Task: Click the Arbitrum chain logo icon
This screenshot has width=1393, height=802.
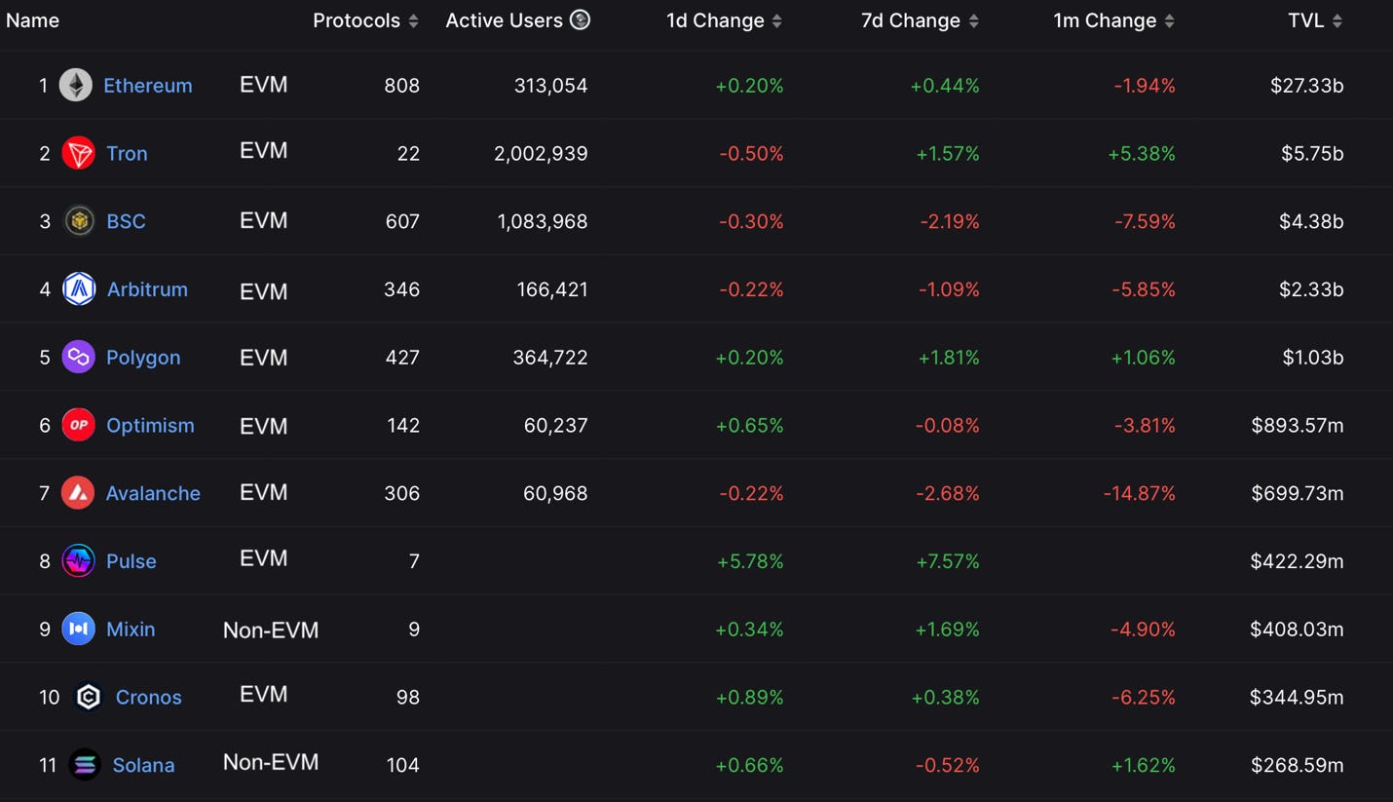Action: [x=79, y=289]
